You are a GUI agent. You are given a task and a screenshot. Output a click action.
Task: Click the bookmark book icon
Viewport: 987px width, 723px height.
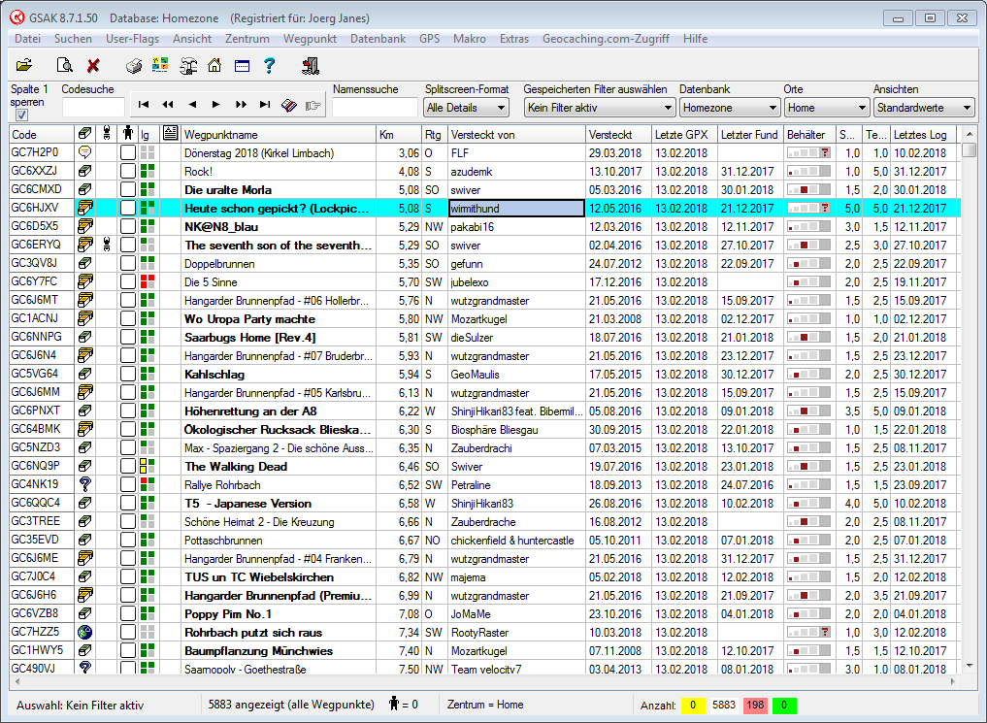point(289,105)
